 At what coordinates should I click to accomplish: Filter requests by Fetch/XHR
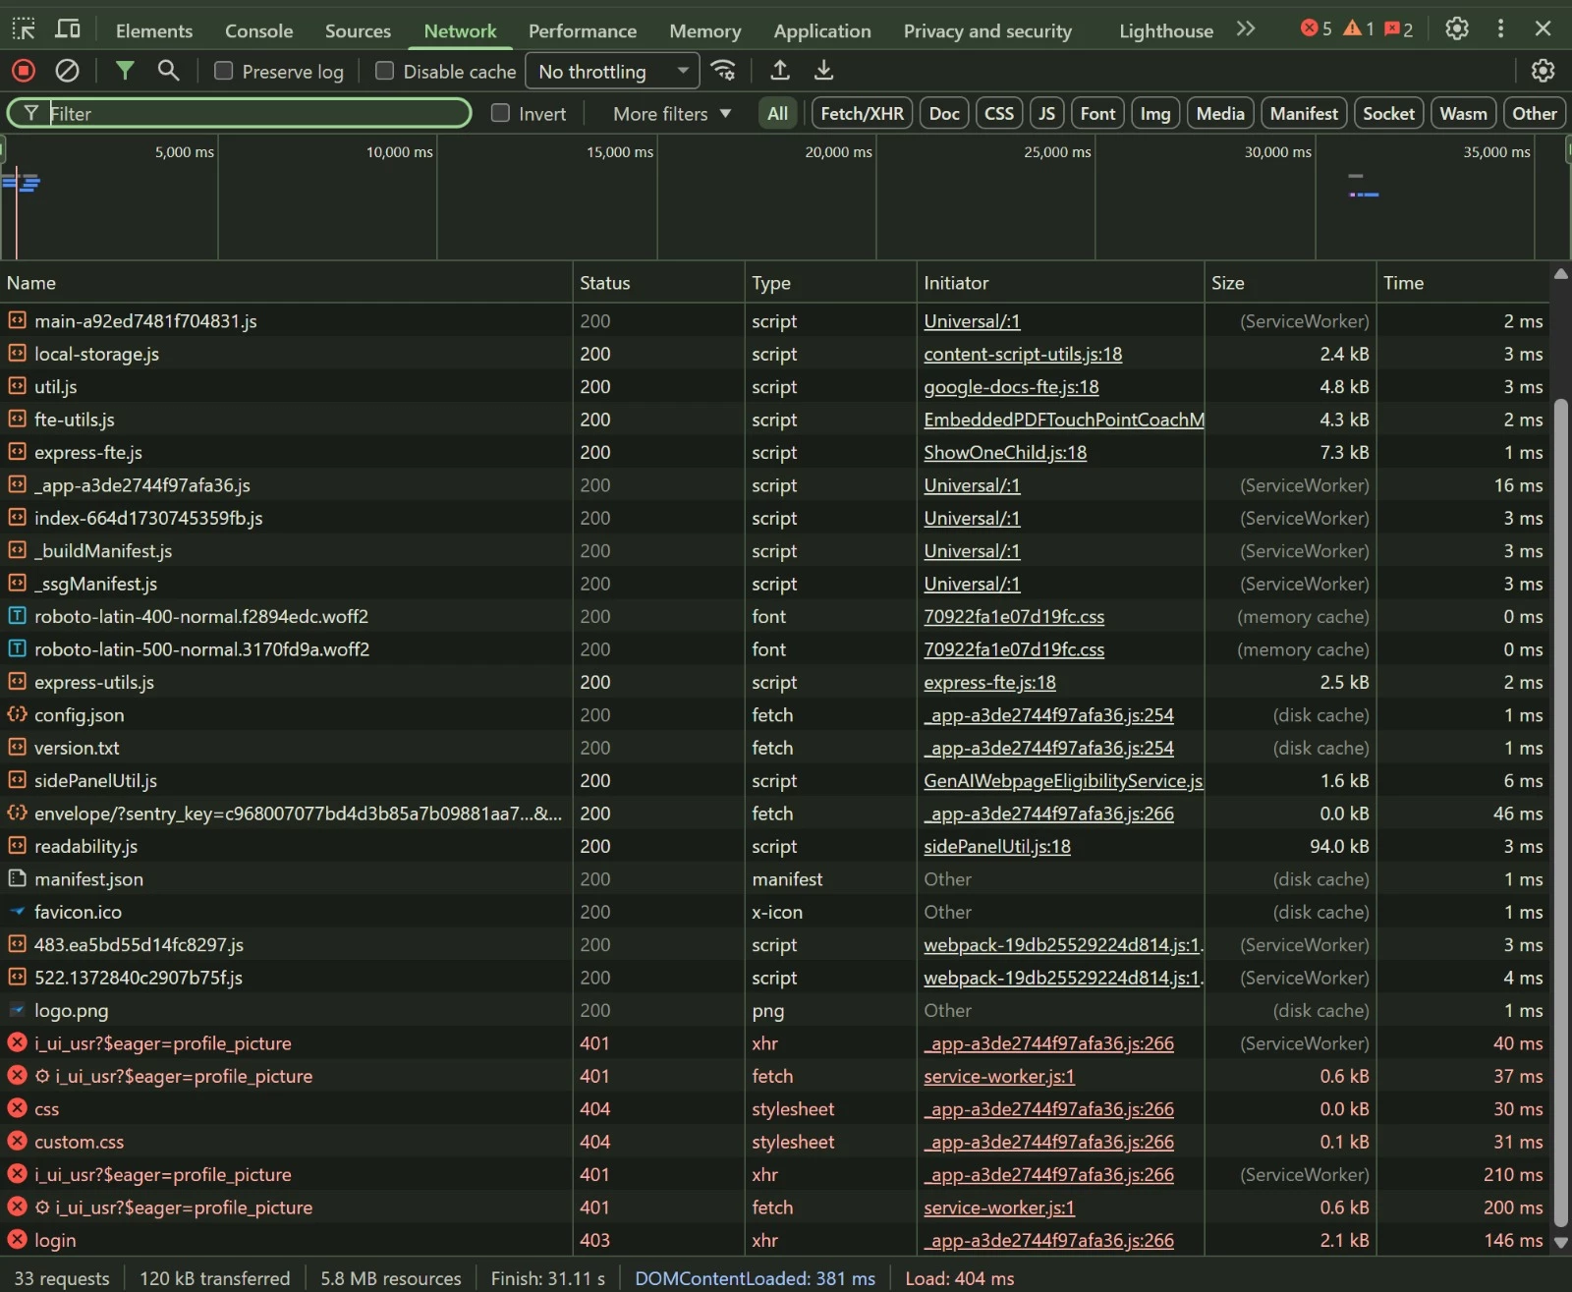(x=862, y=114)
